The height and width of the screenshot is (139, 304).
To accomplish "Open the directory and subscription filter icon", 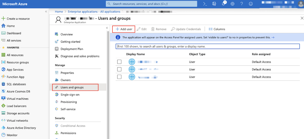I will coord(214,4).
